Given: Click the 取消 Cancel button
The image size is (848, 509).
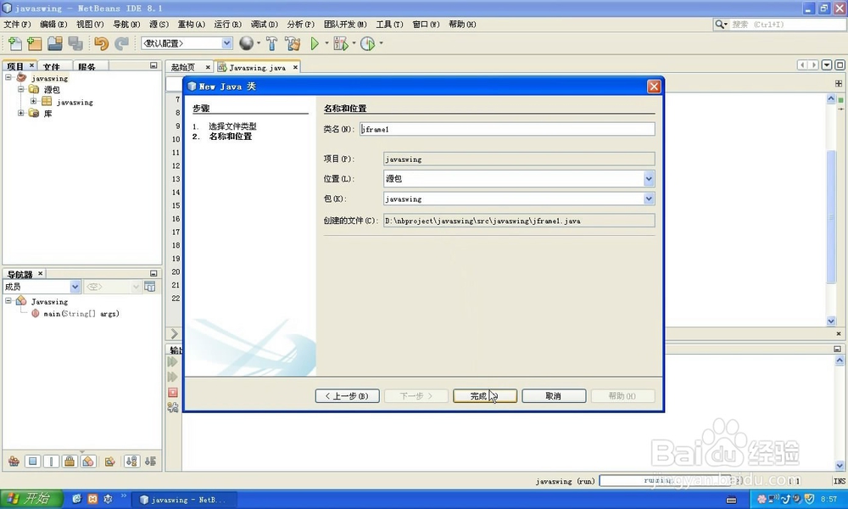Looking at the screenshot, I should click(x=554, y=396).
